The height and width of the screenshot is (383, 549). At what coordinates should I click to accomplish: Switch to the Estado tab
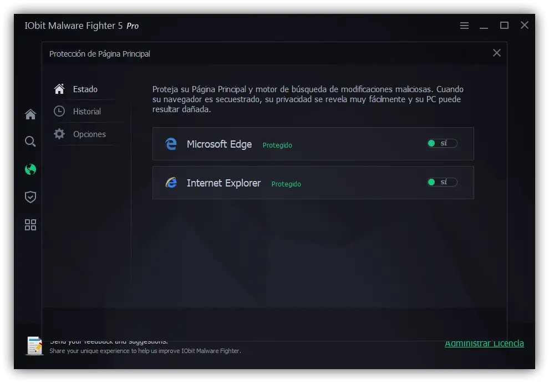pyautogui.click(x=85, y=89)
